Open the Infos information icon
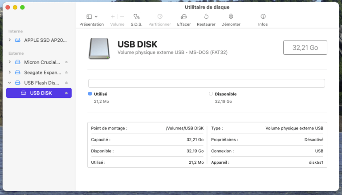 click(263, 16)
